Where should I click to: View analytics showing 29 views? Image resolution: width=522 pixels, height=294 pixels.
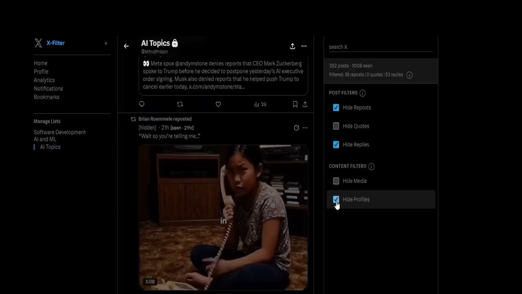click(260, 105)
